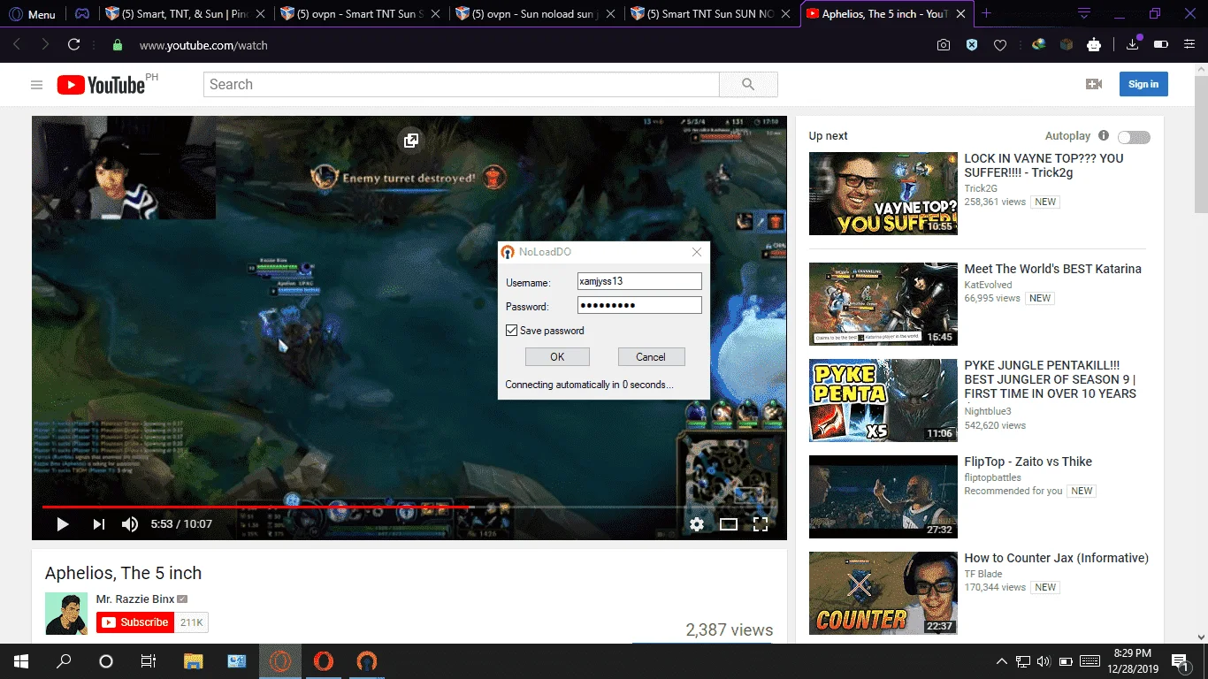Viewport: 1208px width, 679px height.
Task: View site security lock info
Action: [118, 45]
